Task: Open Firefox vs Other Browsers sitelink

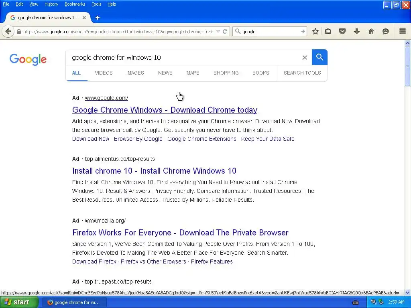Action: tap(153, 261)
